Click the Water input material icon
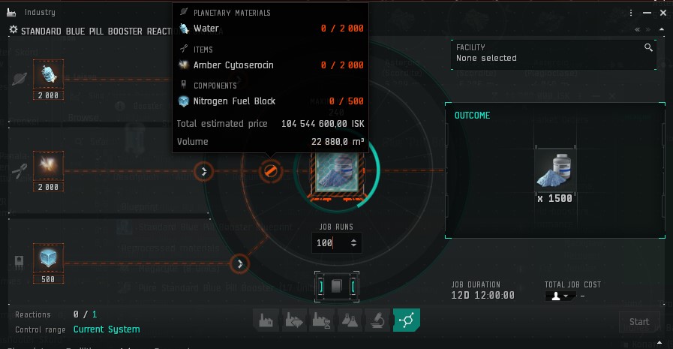The image size is (673, 349). [x=48, y=75]
